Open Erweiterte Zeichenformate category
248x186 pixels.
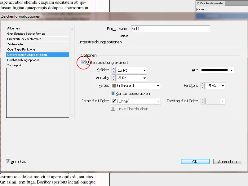pyautogui.click(x=38, y=39)
